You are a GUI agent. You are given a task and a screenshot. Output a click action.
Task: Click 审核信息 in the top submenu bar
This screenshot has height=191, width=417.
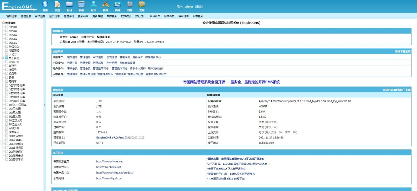(40, 16)
